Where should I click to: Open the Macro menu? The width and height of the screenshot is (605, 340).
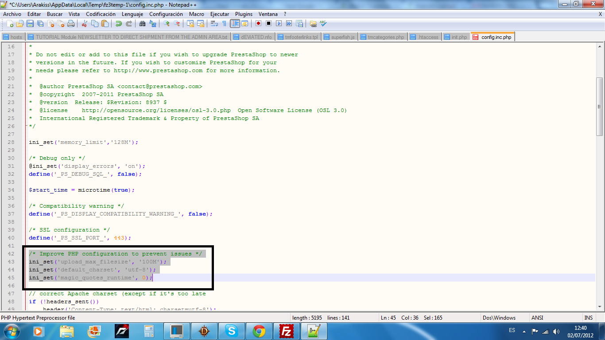(x=197, y=14)
